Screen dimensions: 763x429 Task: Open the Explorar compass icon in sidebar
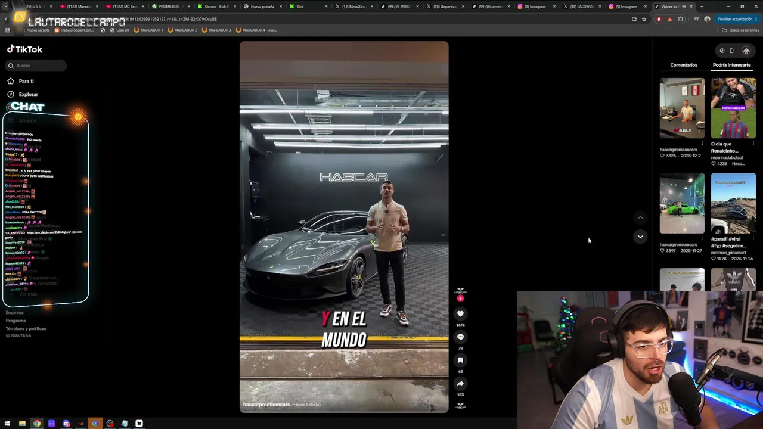pyautogui.click(x=11, y=94)
